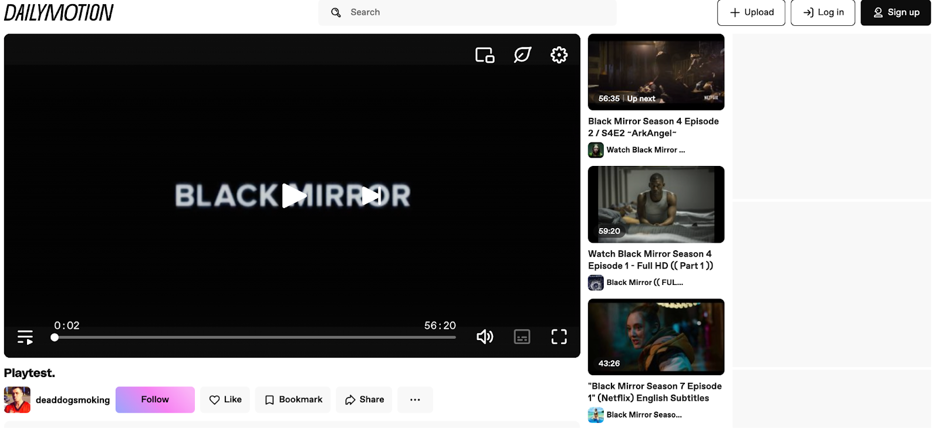Open the Watch Black Mirror channel name
Viewport: 939px width, 428px height.
click(646, 150)
